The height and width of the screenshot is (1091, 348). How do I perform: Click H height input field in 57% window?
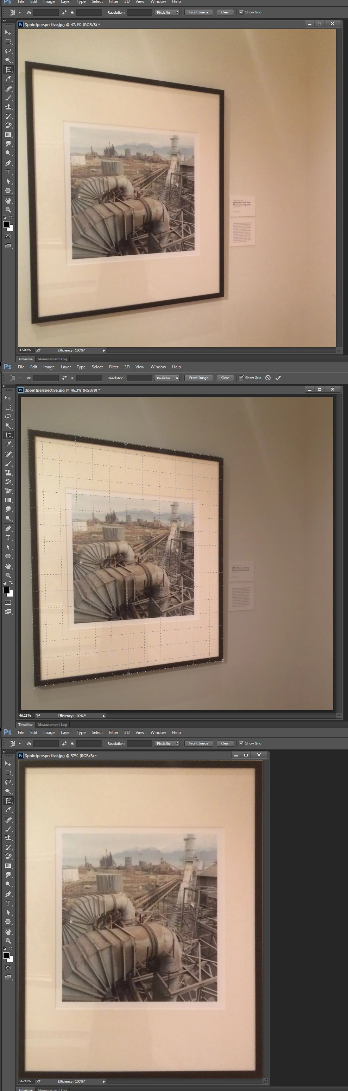pyautogui.click(x=89, y=743)
